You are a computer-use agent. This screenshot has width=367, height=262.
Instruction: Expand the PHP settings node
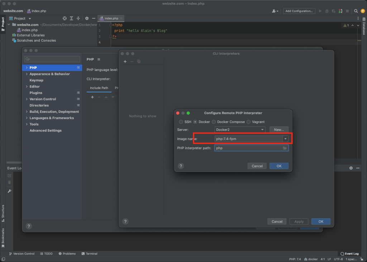27,68
